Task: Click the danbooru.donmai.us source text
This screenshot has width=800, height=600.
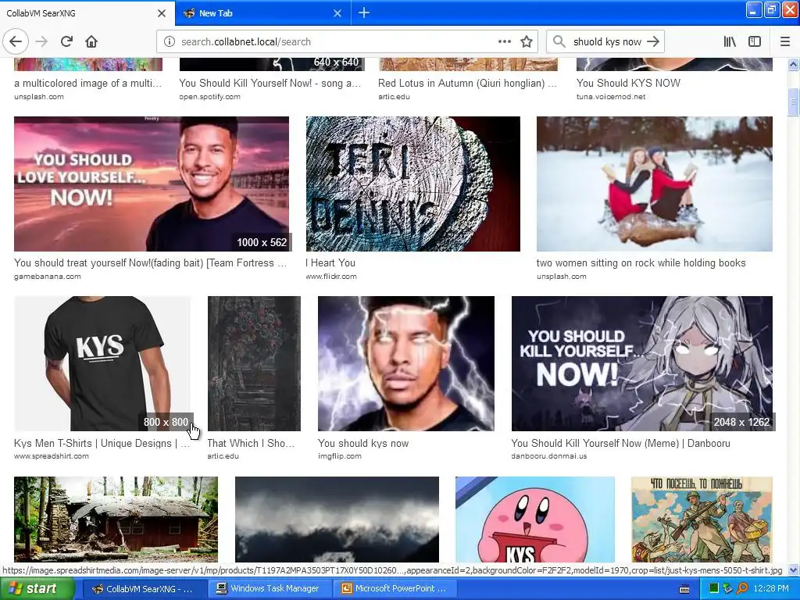Action: [549, 455]
